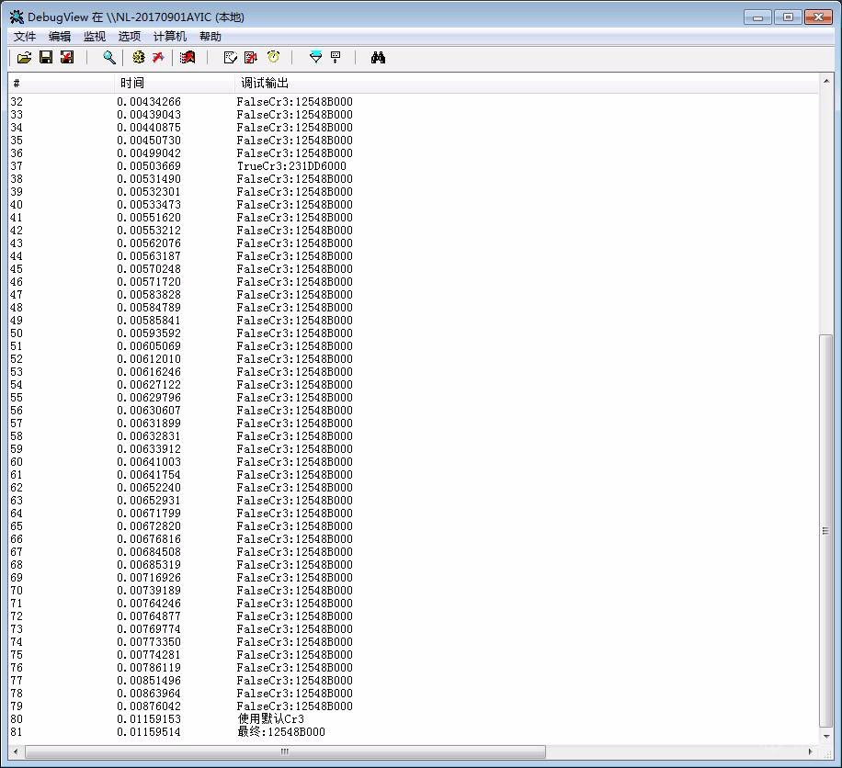Select row 81 最终:12548B000
842x768 pixels.
click(414, 732)
